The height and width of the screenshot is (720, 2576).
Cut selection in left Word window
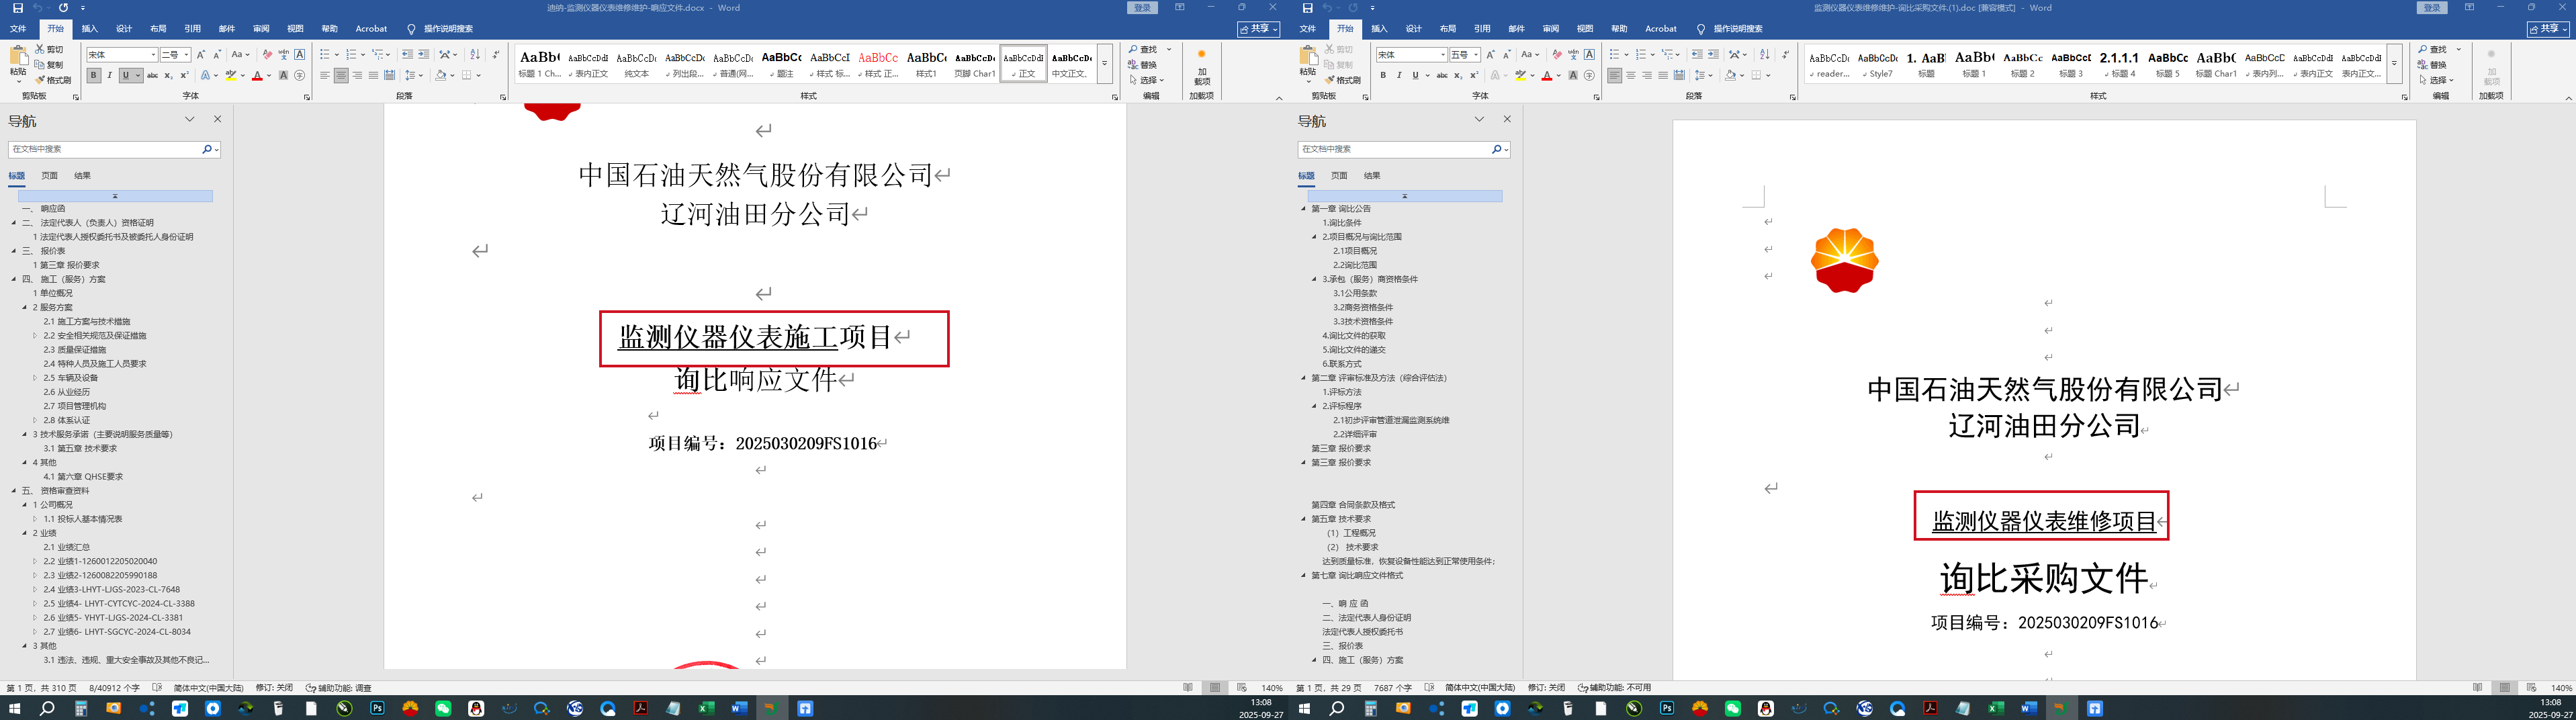pos(50,49)
